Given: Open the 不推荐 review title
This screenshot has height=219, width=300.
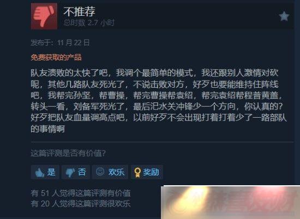Looking at the screenshot, I should coord(80,11).
